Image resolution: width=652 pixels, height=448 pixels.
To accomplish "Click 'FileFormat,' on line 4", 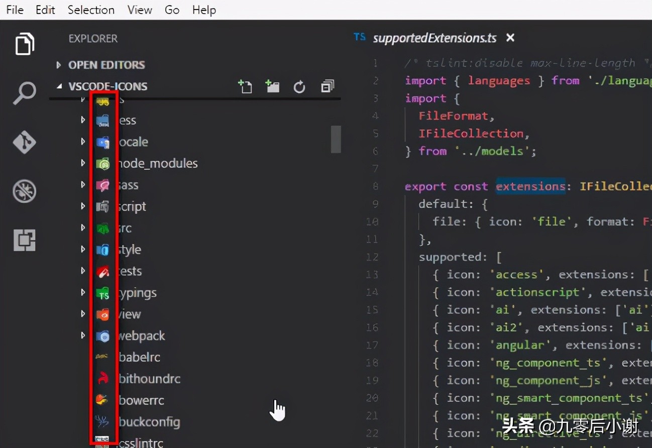I will coord(457,116).
